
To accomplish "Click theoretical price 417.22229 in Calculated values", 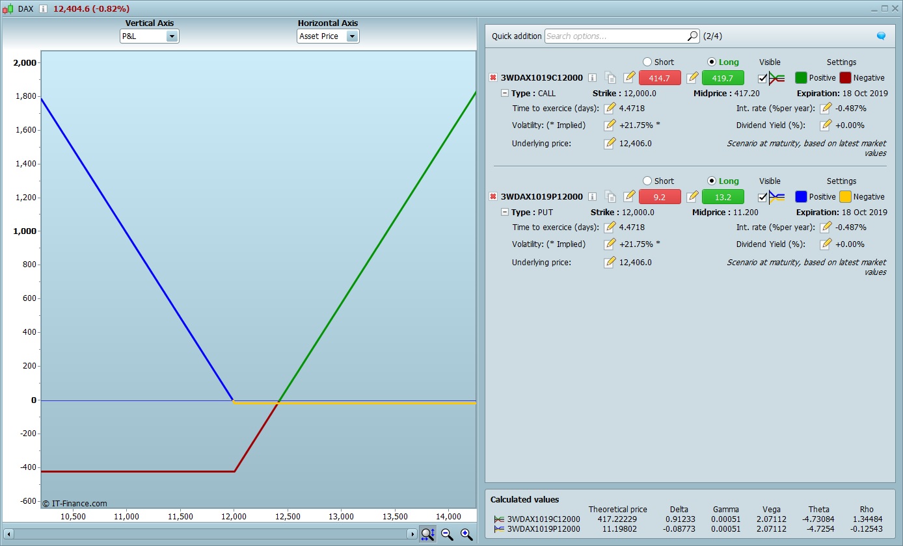I will click(617, 519).
